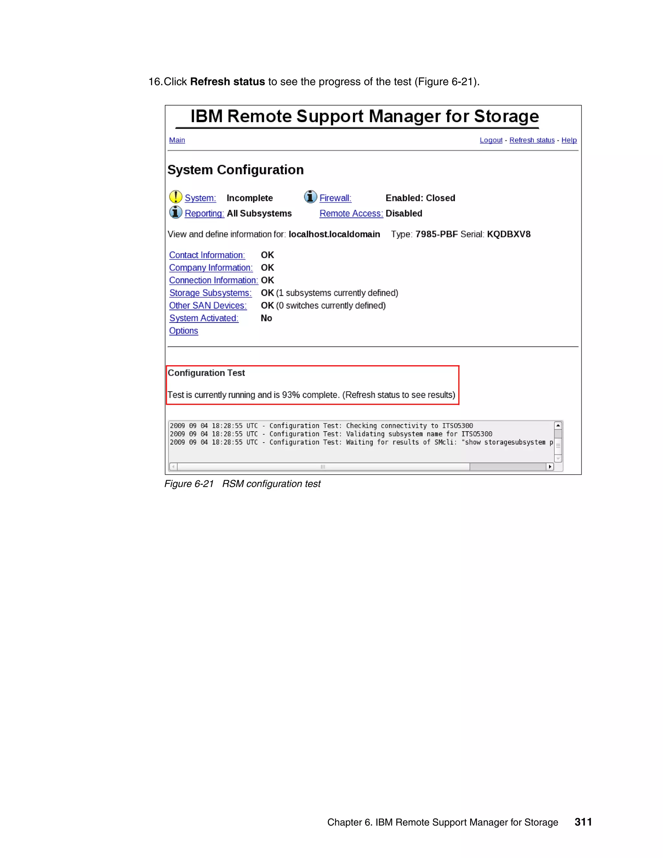Image resolution: width=663 pixels, height=858 pixels.
Task: Click the horizontal scrollbar thumb in log
Action: coord(323,467)
